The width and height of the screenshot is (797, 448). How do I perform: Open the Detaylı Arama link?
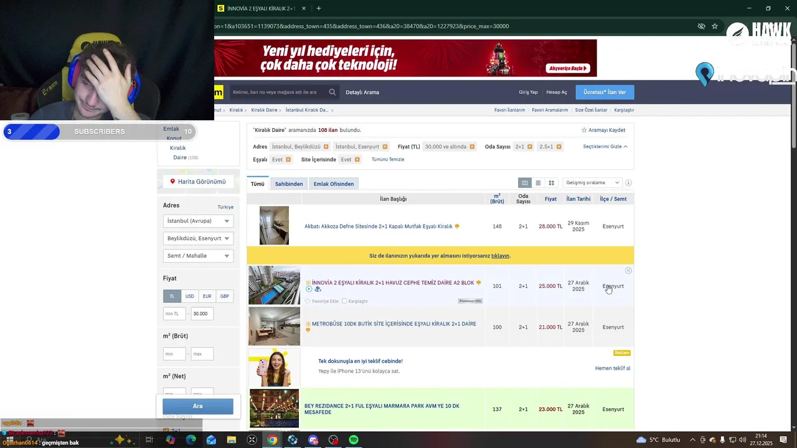pos(362,92)
